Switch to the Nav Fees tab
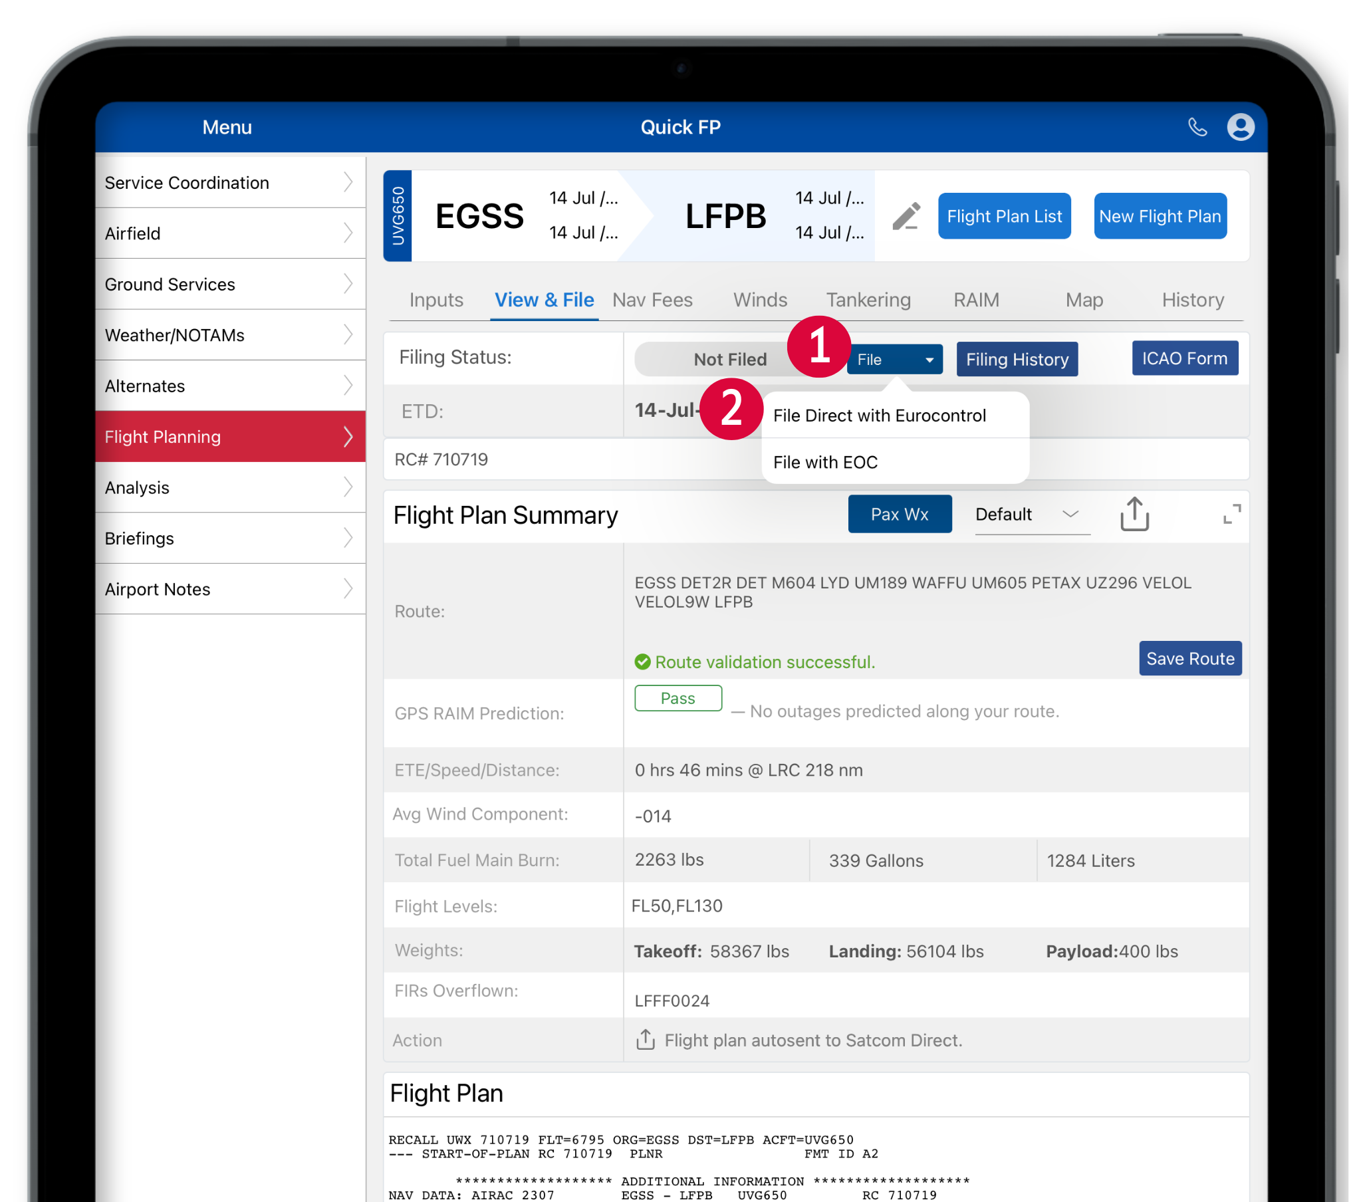The image size is (1361, 1202). click(652, 300)
